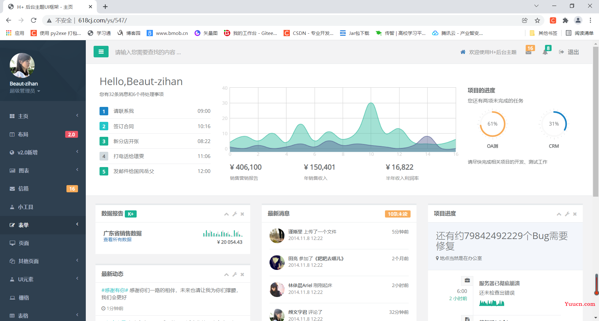Click the OA测 61% progress ring
This screenshot has width=599, height=321.
pos(492,124)
